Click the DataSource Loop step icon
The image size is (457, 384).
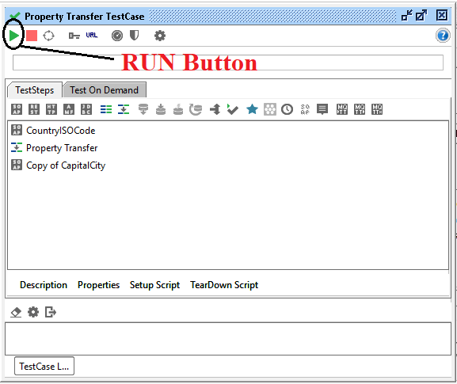196,109
